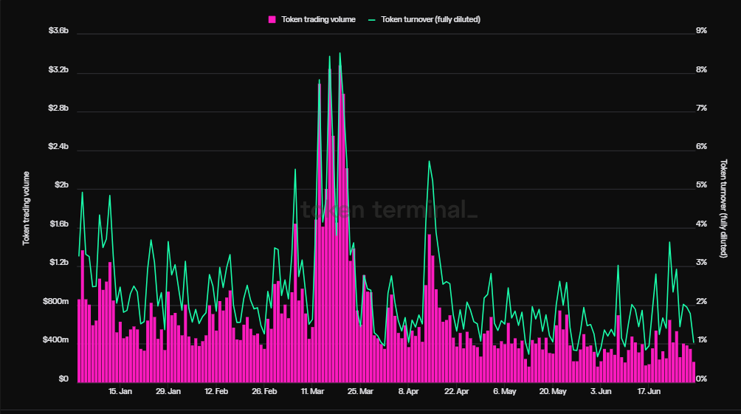Screen dimensions: 741x414
Task: Click the 15. Jan date label
Action: 120,391
